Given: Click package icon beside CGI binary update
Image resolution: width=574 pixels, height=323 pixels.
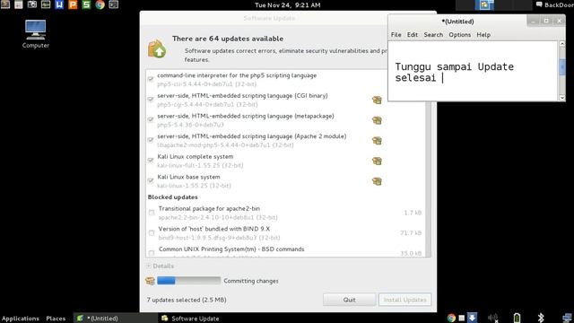Looking at the screenshot, I should click(377, 100).
